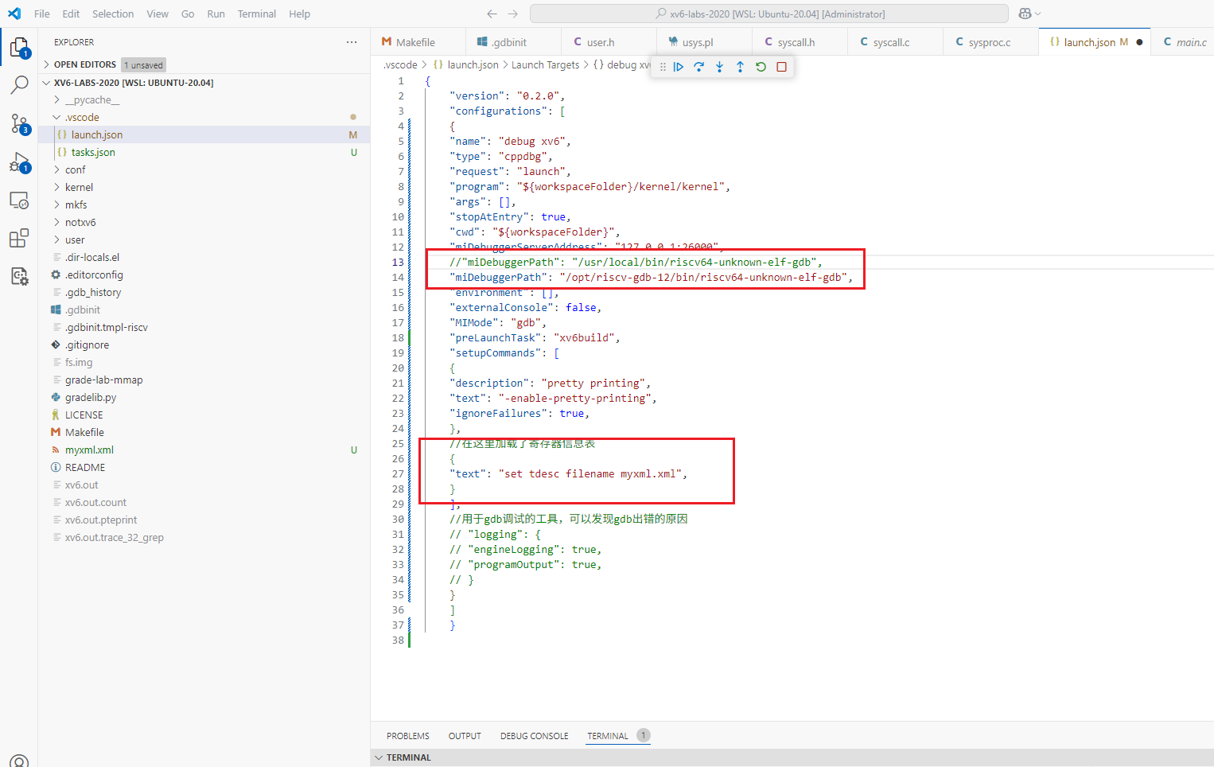Click the debug Continue button

(x=679, y=67)
